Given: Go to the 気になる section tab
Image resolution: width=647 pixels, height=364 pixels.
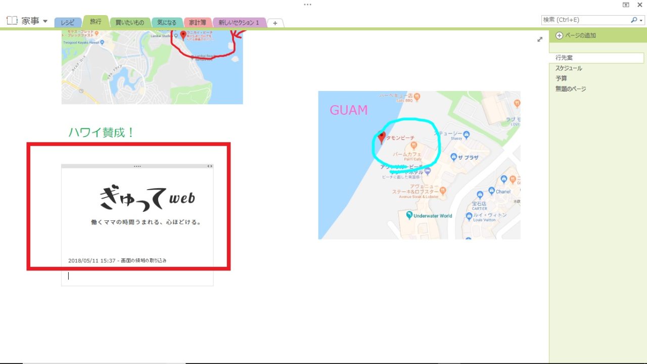Looking at the screenshot, I should (x=167, y=23).
